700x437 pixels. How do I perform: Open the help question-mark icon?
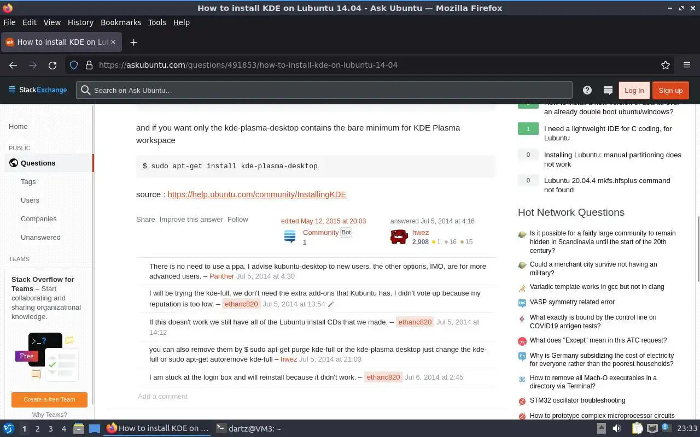(x=587, y=90)
